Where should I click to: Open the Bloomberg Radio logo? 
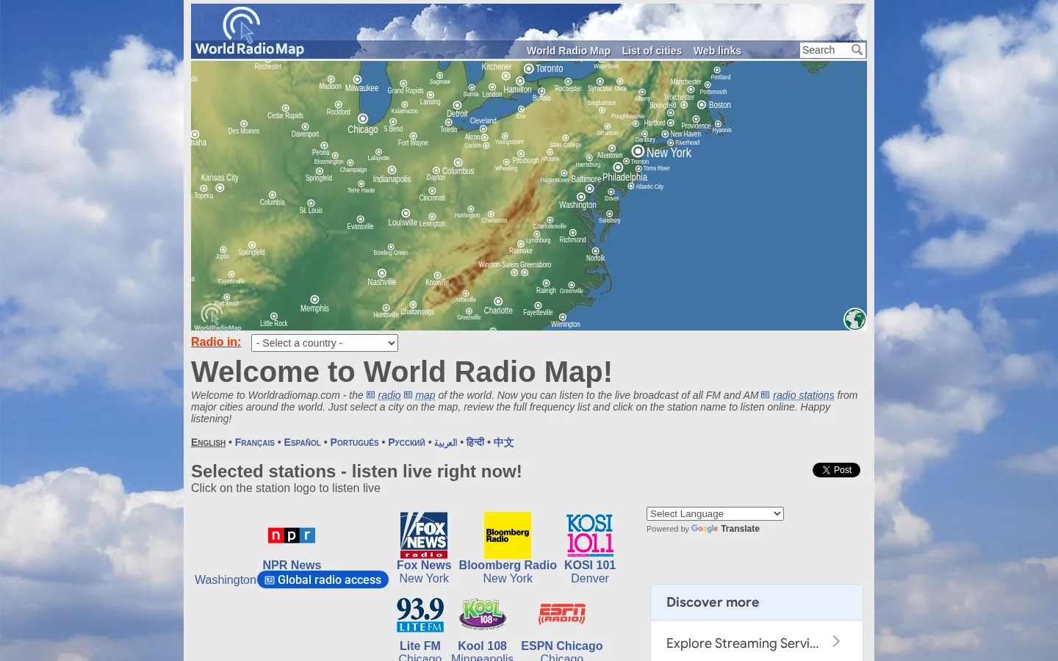pos(508,535)
